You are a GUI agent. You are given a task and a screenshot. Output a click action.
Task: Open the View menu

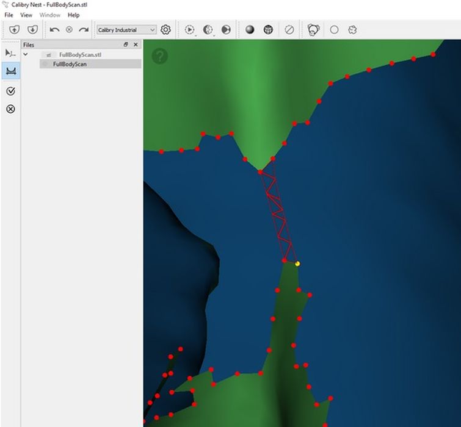coord(26,15)
